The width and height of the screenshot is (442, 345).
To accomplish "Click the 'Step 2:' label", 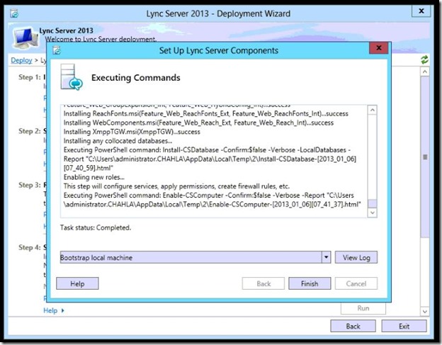I will [x=30, y=131].
